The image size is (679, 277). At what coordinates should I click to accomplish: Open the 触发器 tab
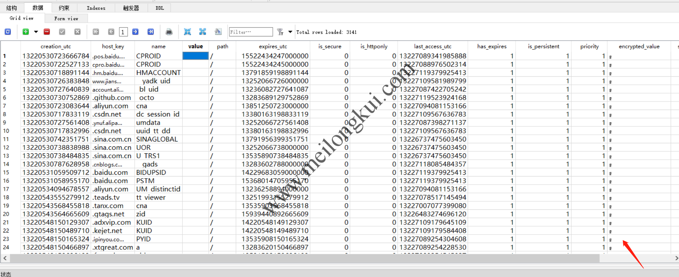tap(131, 8)
